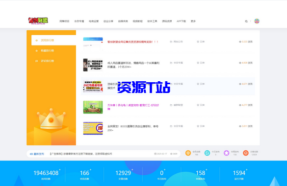Click the 166 member count in blue banner
287x186 pixels.
click(x=84, y=173)
